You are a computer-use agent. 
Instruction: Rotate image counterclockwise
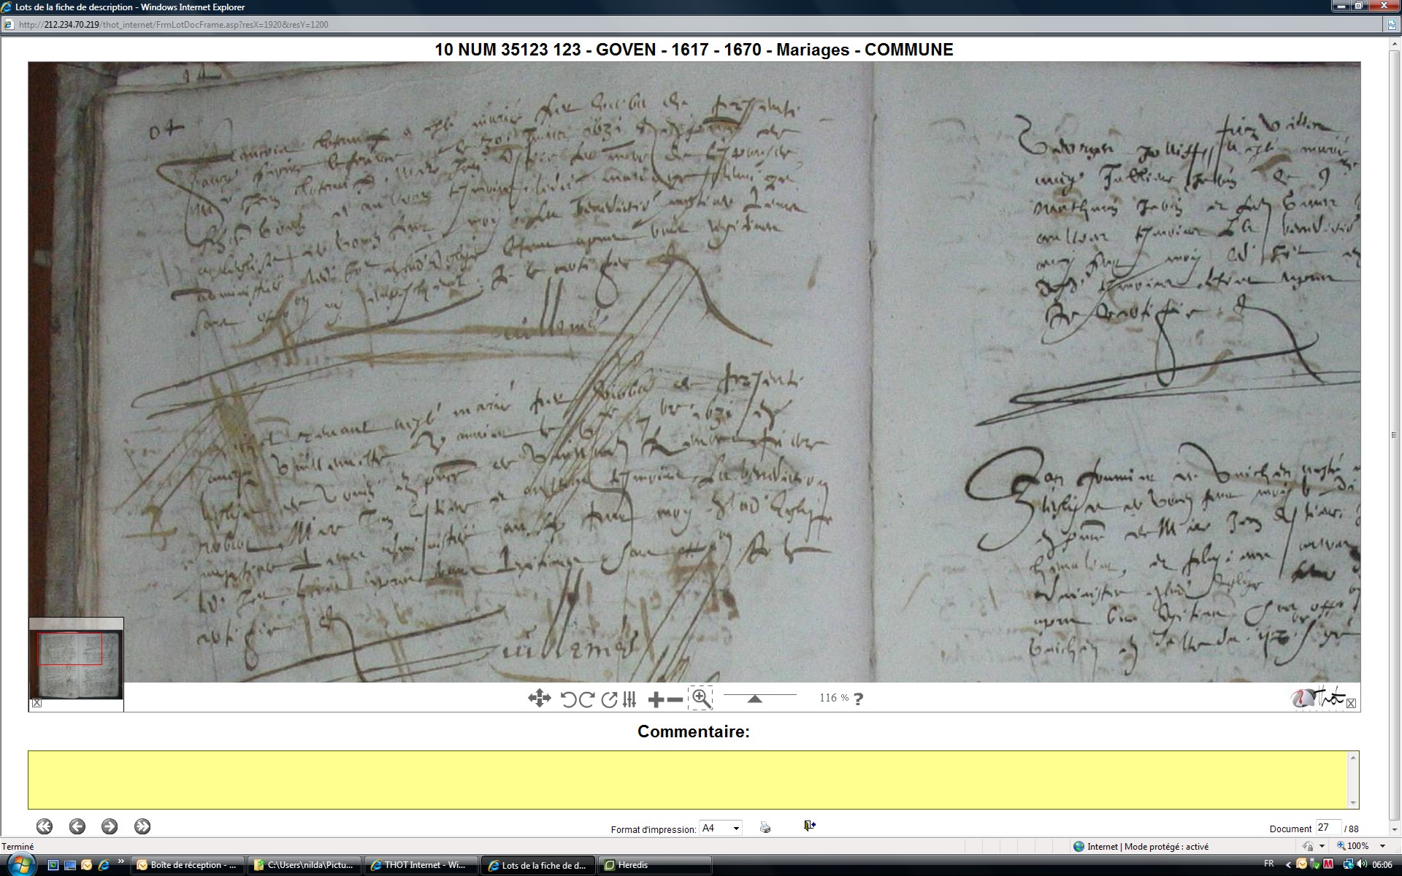coord(568,699)
